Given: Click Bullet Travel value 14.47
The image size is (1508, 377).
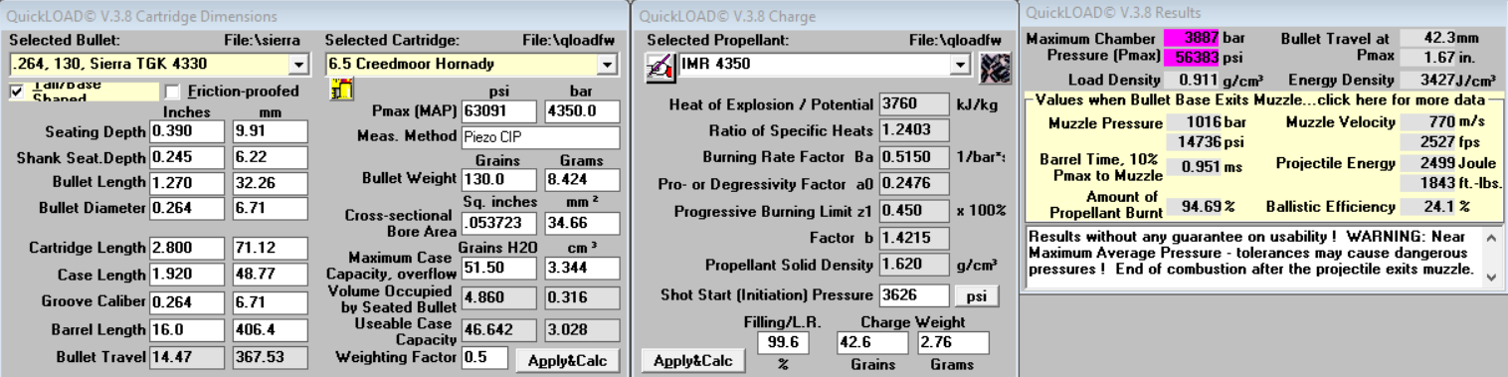Looking at the screenshot, I should click(x=188, y=356).
